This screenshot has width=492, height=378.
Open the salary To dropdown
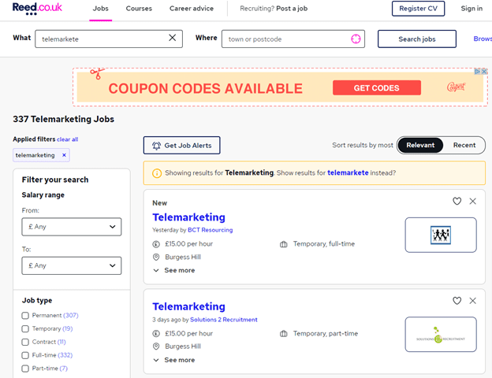tap(72, 265)
